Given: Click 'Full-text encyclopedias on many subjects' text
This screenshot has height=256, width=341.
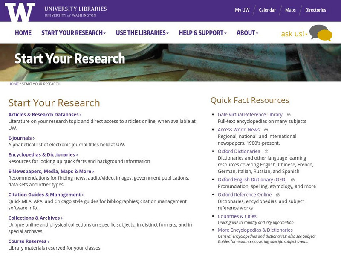Looking at the screenshot, I should (262, 122).
